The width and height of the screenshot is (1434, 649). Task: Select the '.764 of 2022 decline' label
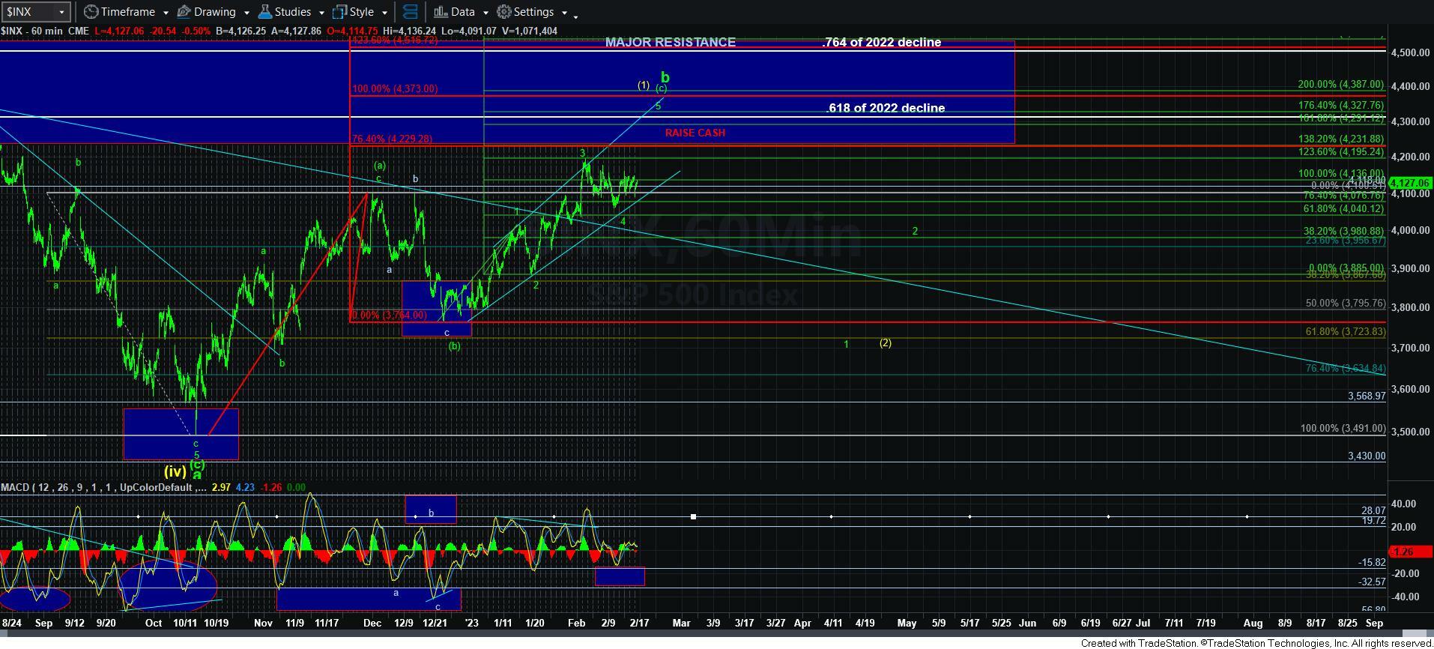coord(881,42)
